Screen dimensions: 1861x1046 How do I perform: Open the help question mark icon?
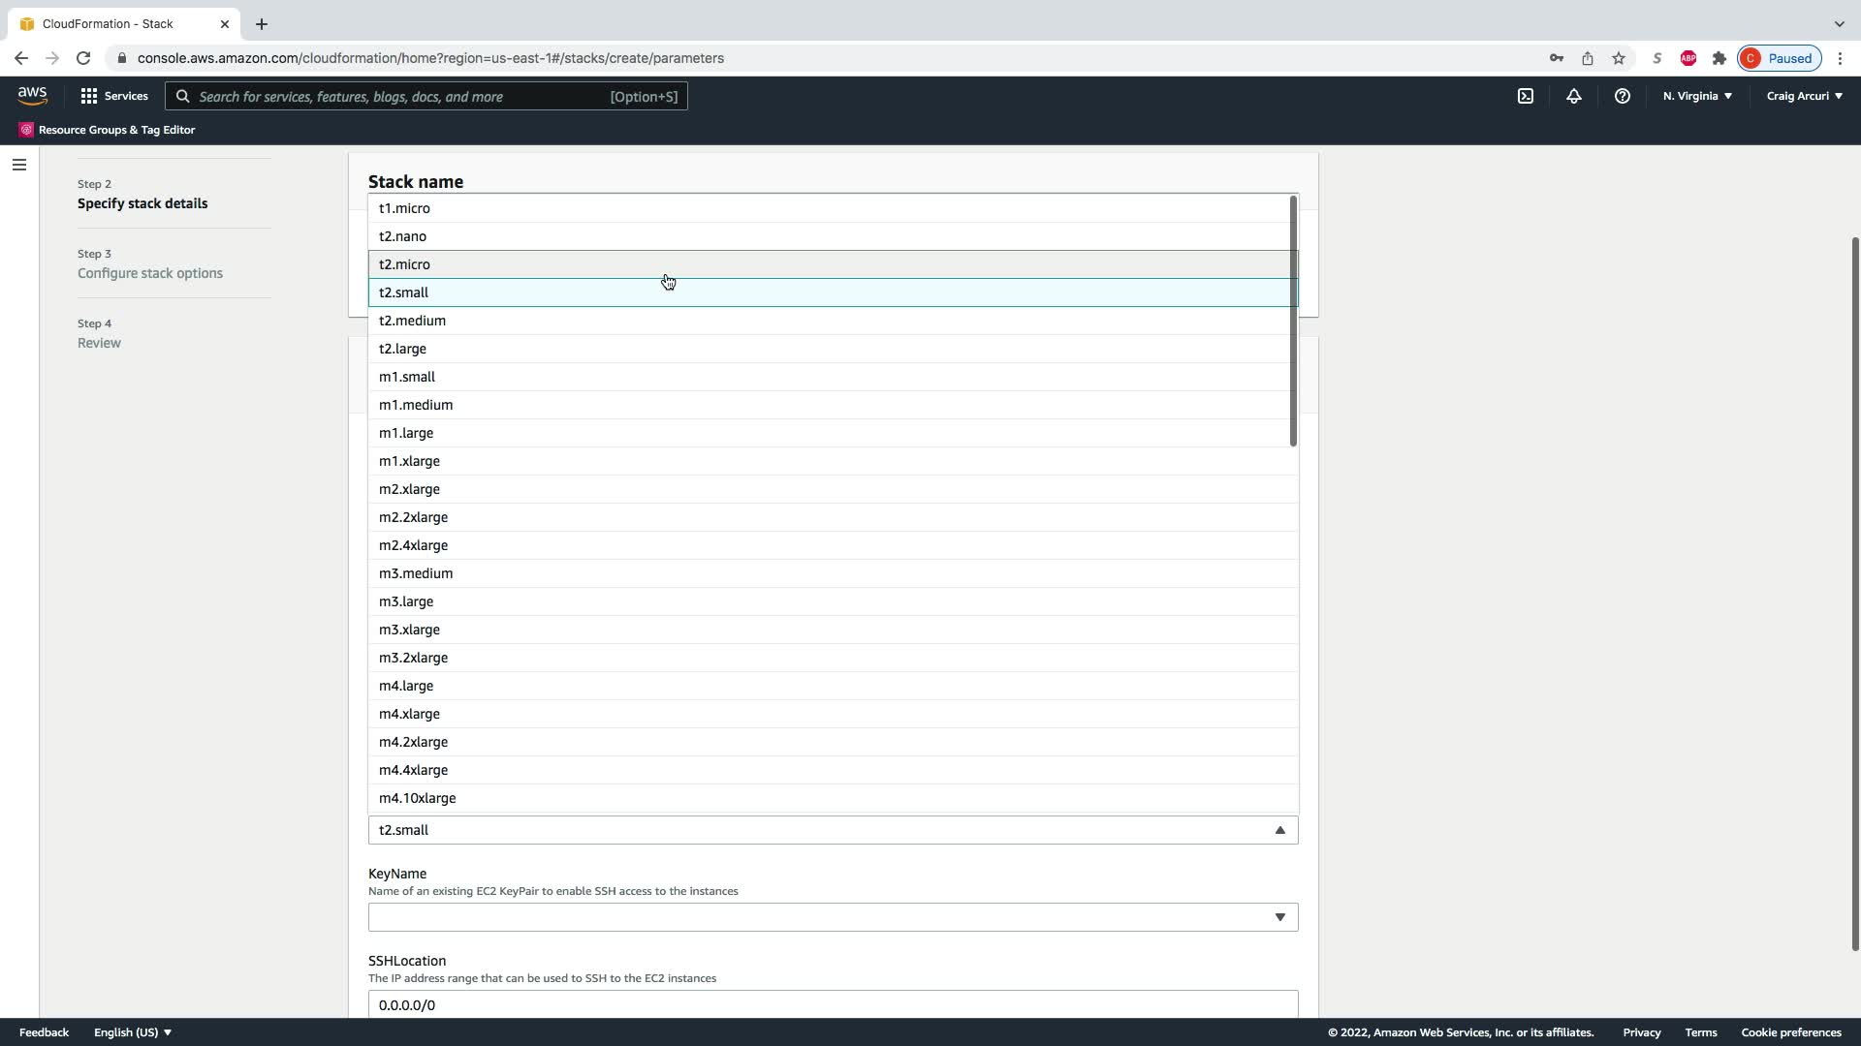click(x=1623, y=96)
